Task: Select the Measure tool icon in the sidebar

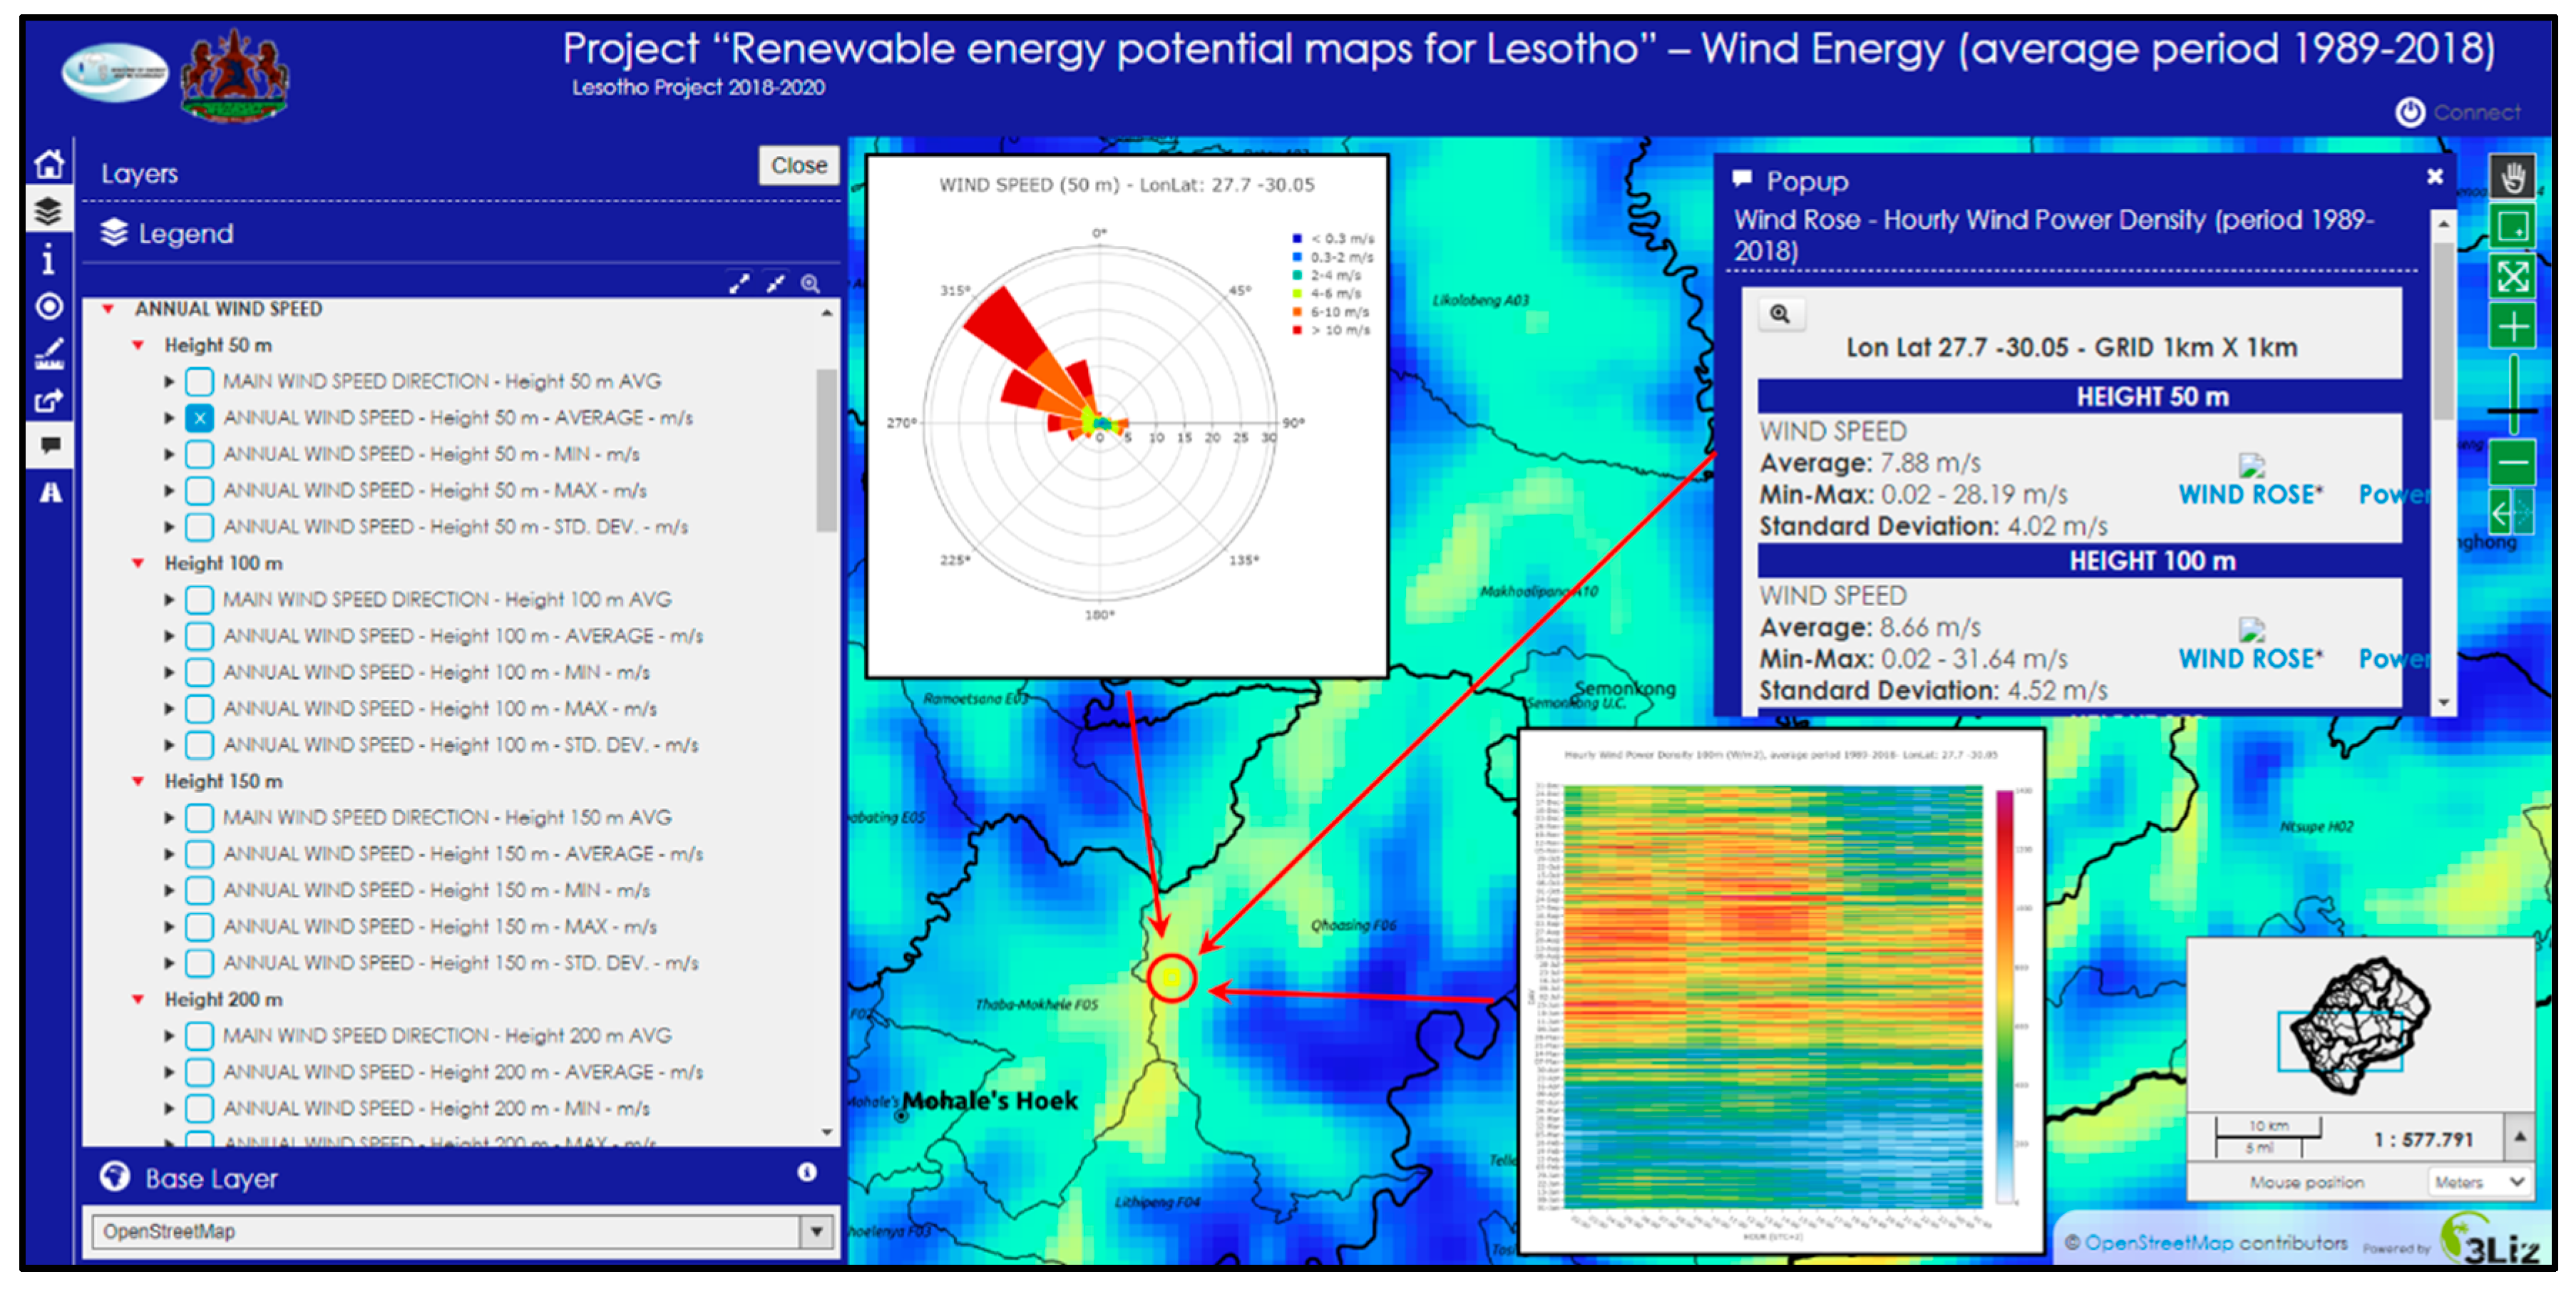Action: coord(49,353)
